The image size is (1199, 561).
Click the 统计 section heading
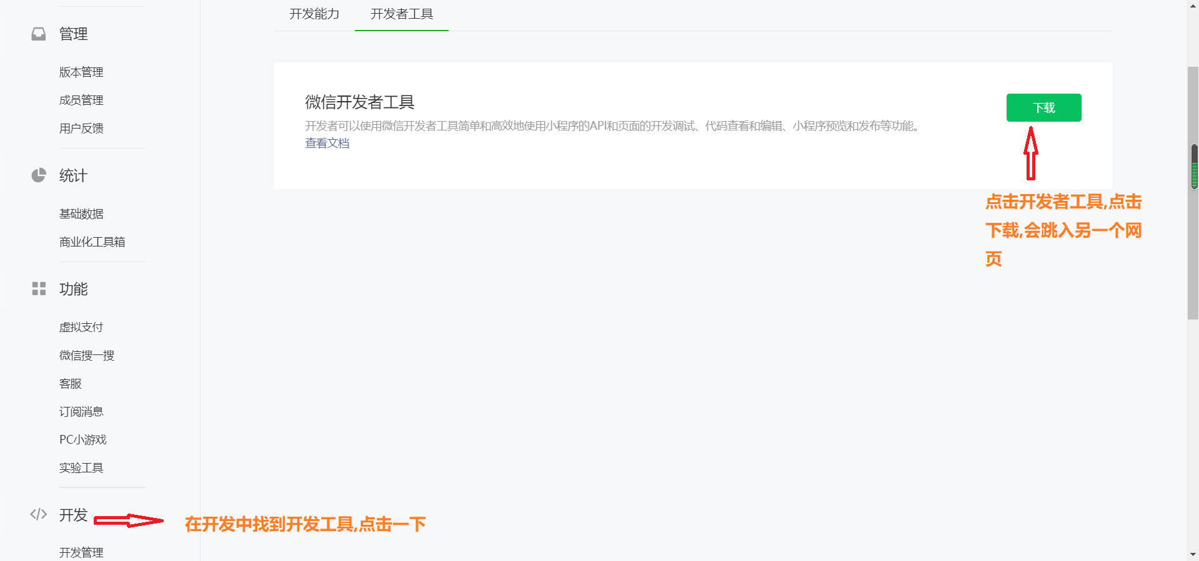point(73,175)
